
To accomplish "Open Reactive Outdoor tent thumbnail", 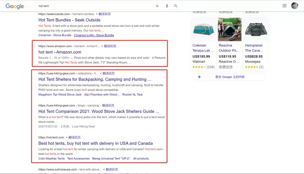I will (230, 30).
